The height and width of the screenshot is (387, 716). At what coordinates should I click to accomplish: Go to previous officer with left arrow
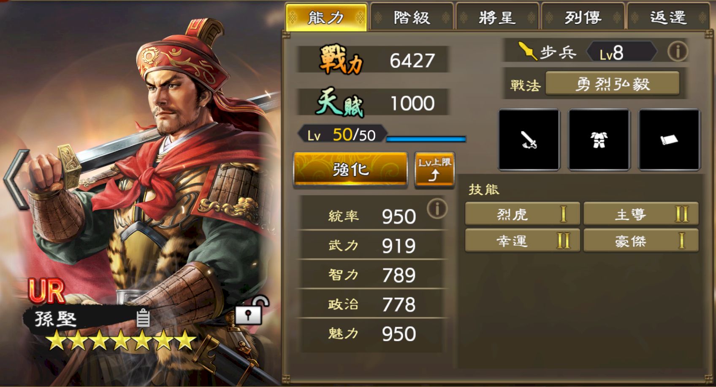coord(16,179)
